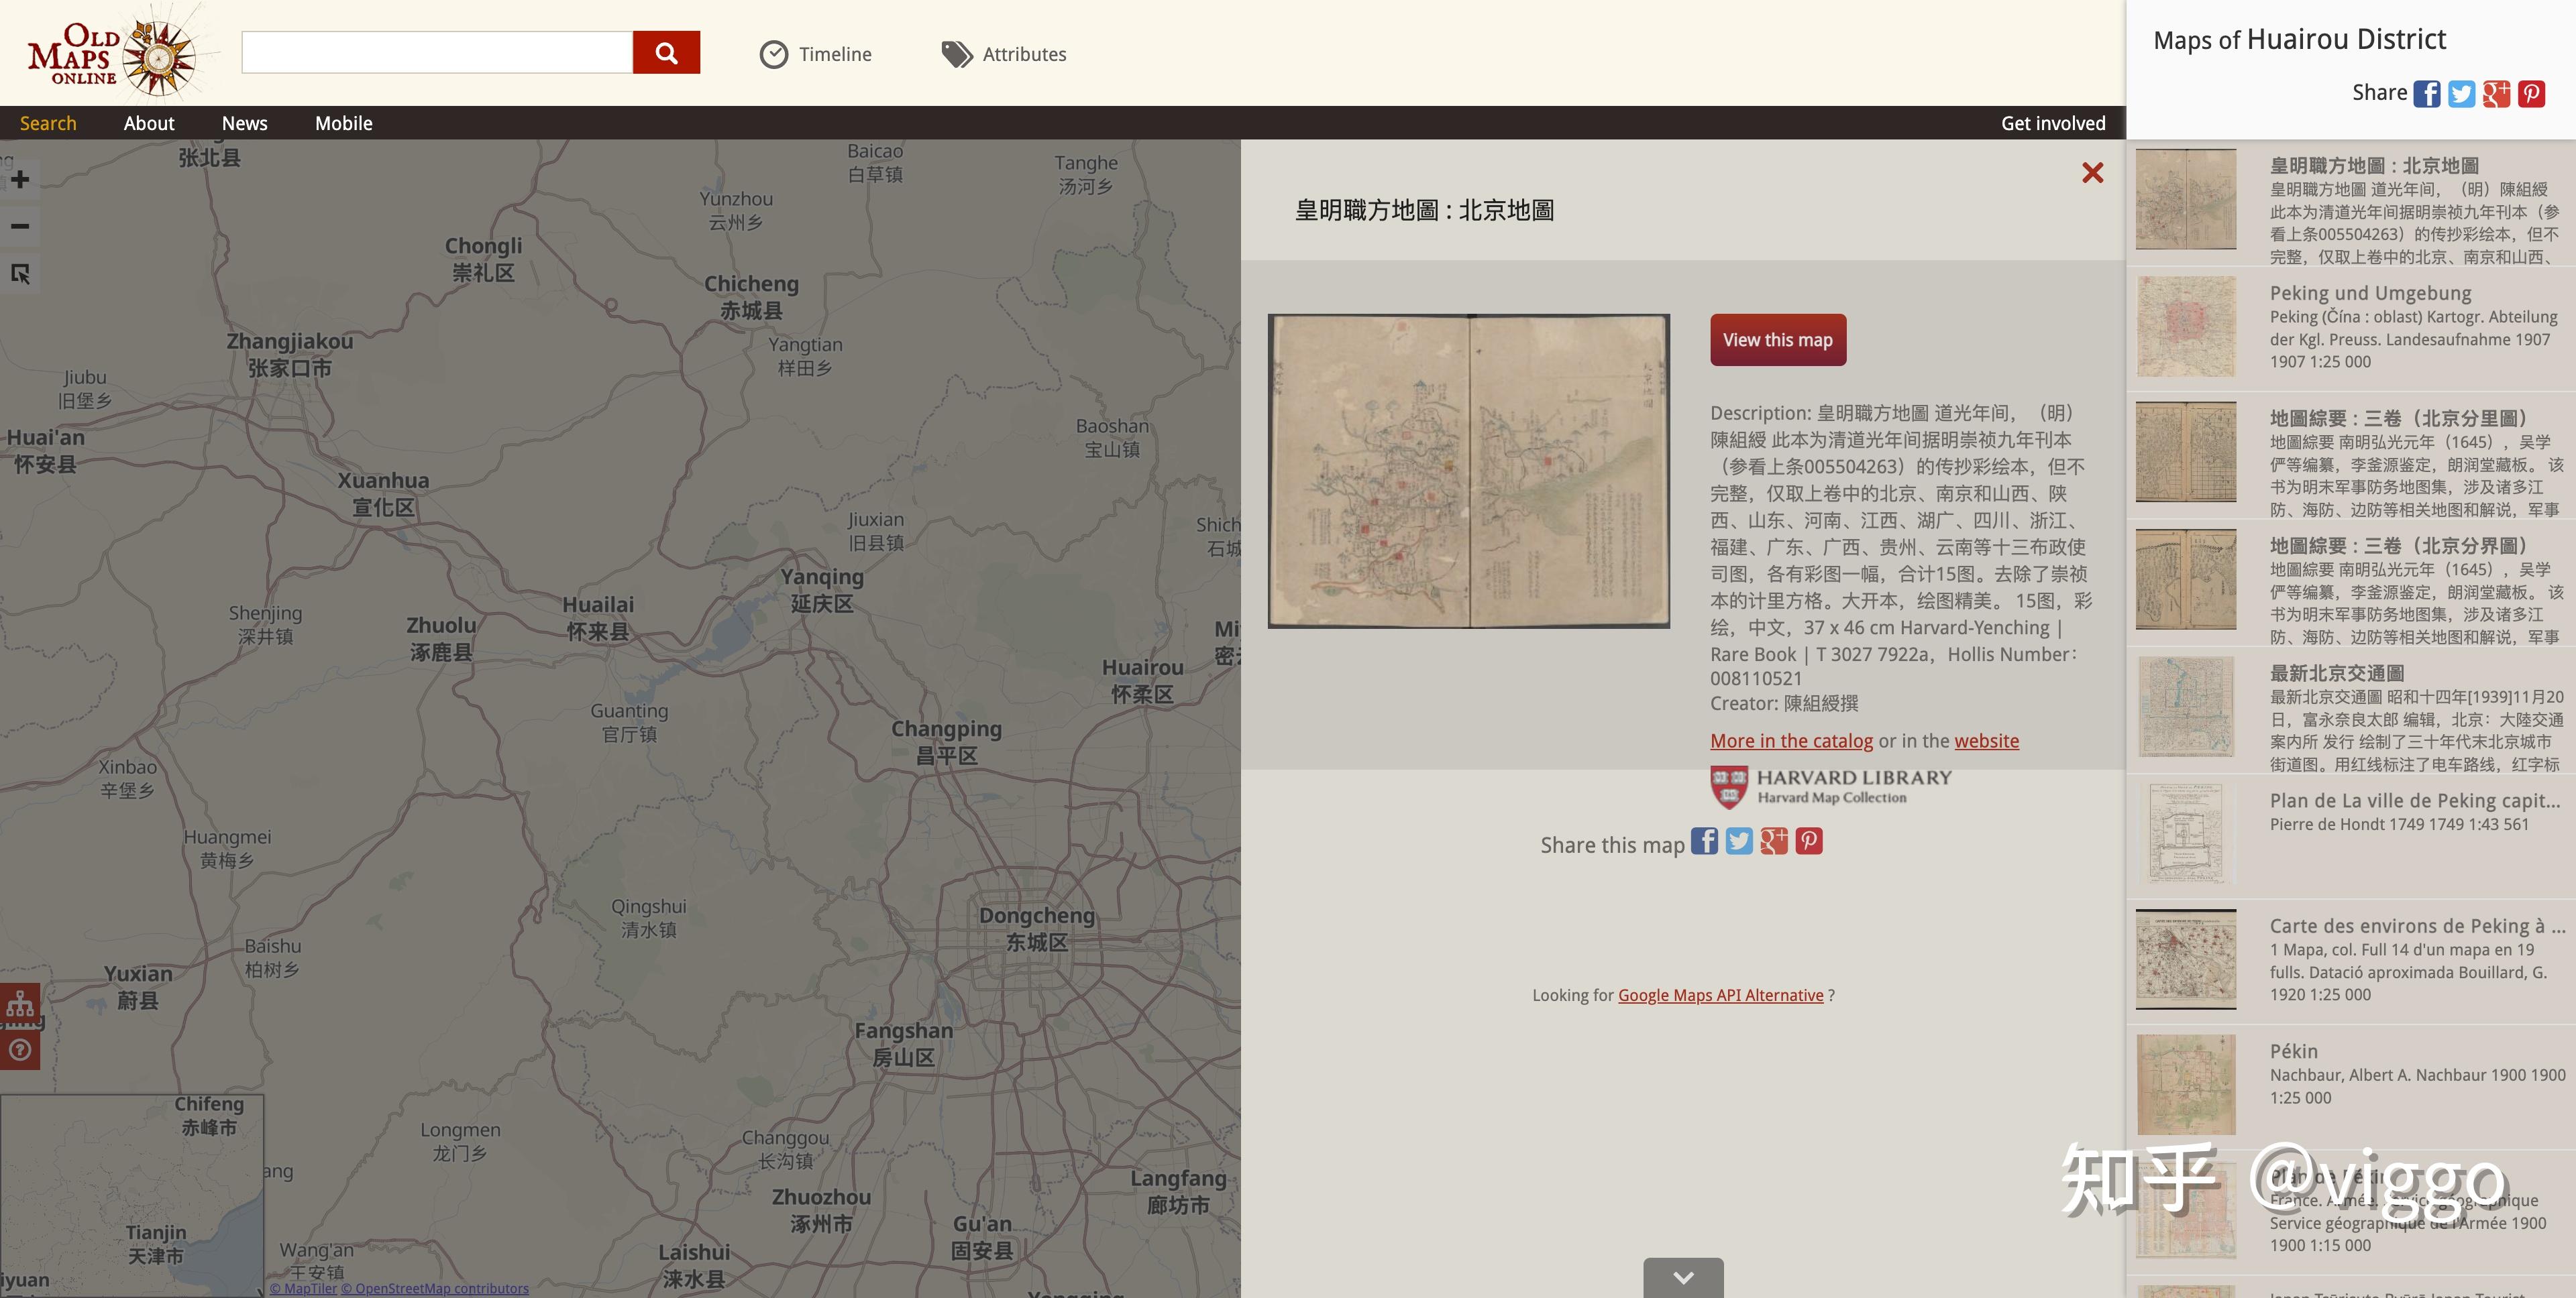
Task: Open the About menu item
Action: [x=149, y=123]
